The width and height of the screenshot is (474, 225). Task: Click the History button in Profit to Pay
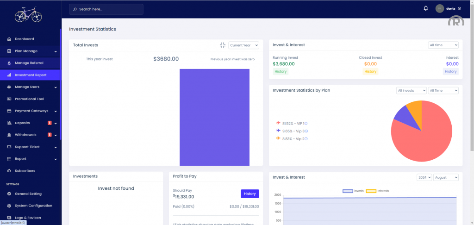click(x=249, y=194)
